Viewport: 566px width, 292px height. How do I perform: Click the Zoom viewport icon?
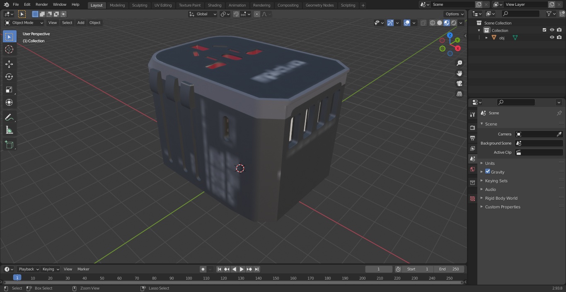tap(459, 63)
